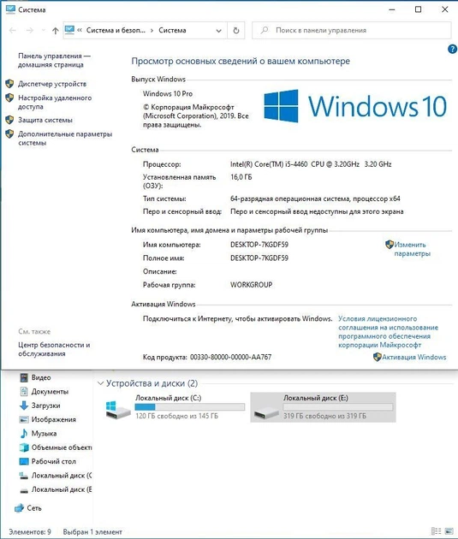
Task: Switch Explorer to details view icon
Action: click(436, 531)
